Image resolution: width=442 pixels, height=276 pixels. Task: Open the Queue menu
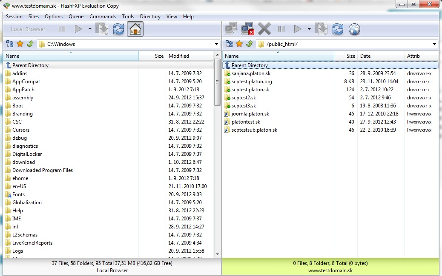click(76, 17)
